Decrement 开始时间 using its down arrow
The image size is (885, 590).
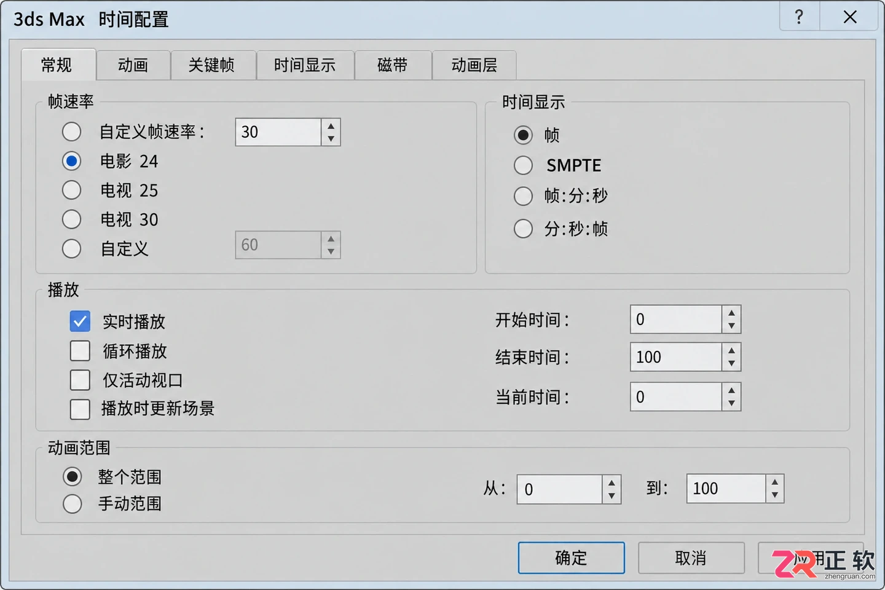(x=731, y=326)
